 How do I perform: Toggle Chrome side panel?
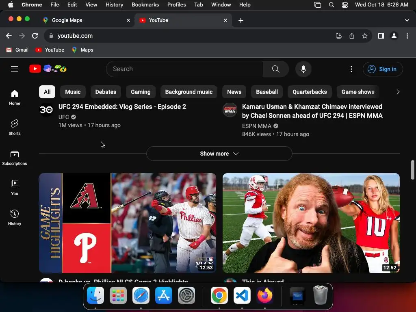coord(381,36)
